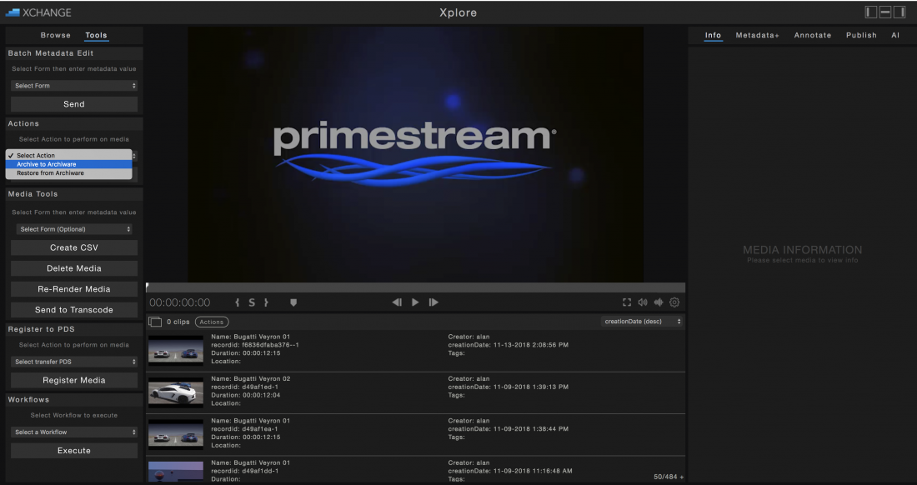This screenshot has width=917, height=485.
Task: Click creationDate 11-09-2018 1:39:13 PM text
Action: 509,387
